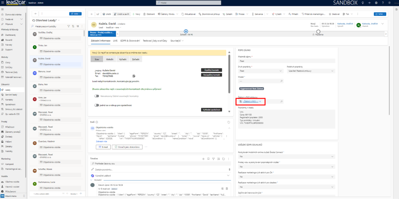Open the timeline filter funnel icon
The height and width of the screenshot is (210, 399).
tap(213, 158)
